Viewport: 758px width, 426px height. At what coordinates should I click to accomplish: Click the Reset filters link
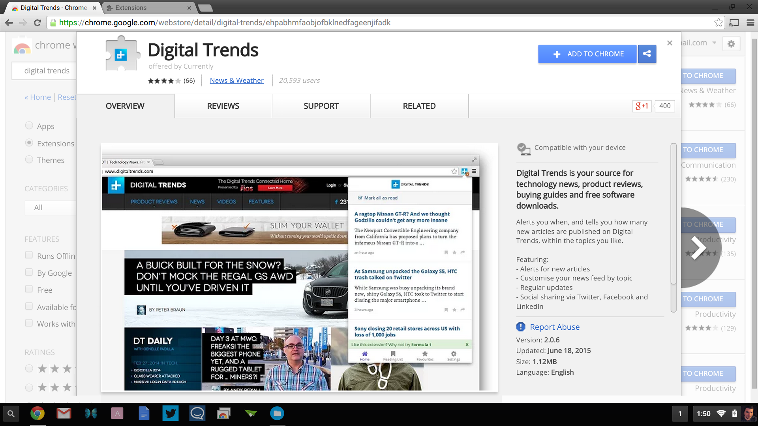(x=67, y=97)
